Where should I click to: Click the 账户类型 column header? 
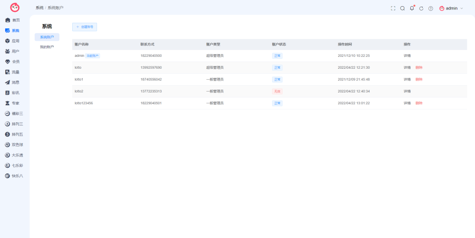(213, 44)
